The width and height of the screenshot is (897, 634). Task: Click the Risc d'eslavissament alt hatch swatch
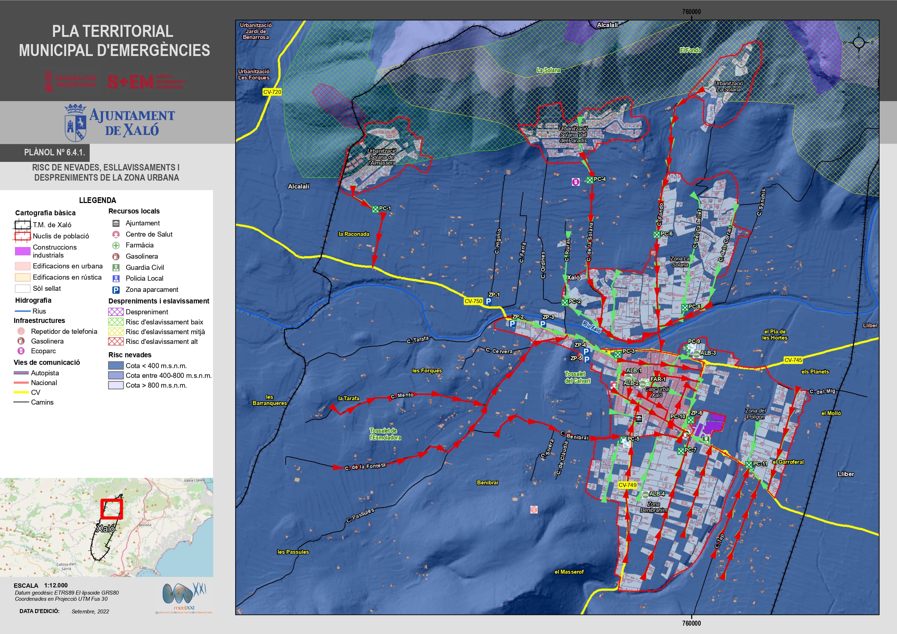tap(116, 341)
